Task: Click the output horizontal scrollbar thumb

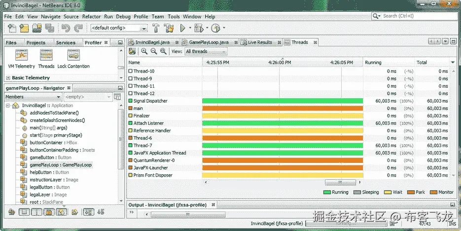Action: pos(188,215)
